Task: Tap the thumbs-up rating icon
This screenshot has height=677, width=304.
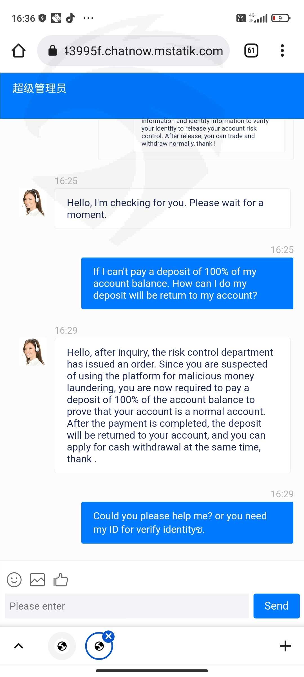Action: [x=61, y=580]
